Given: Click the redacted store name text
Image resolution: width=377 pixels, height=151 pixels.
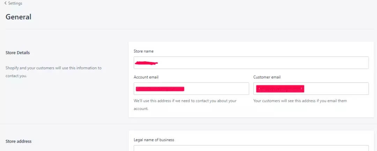Looking at the screenshot, I should (146, 63).
